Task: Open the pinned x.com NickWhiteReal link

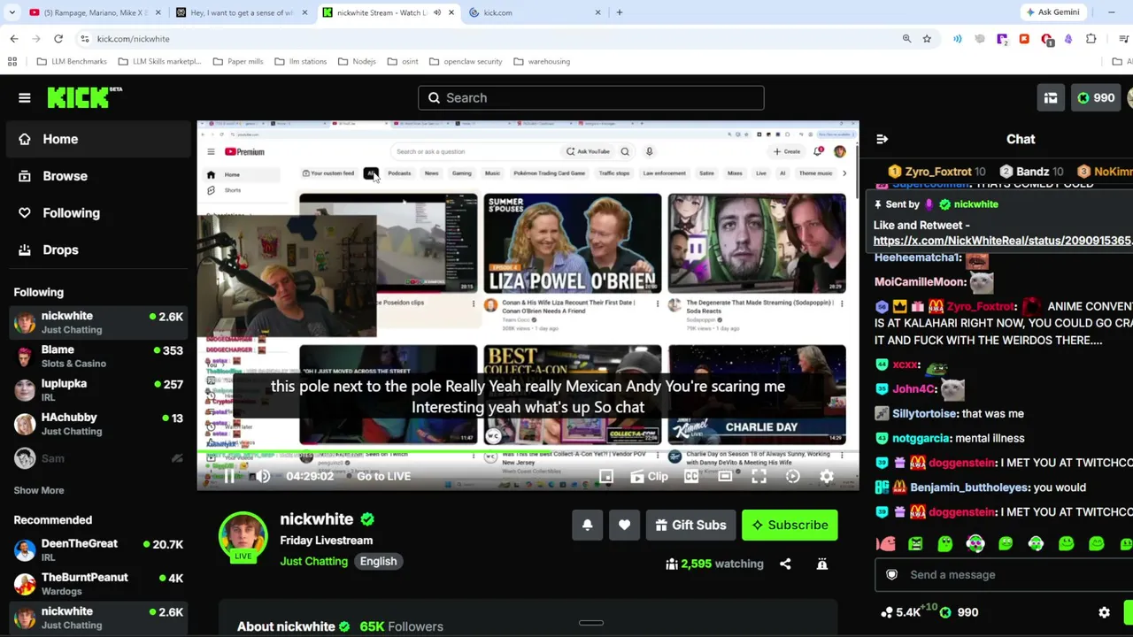Action: [1003, 241]
